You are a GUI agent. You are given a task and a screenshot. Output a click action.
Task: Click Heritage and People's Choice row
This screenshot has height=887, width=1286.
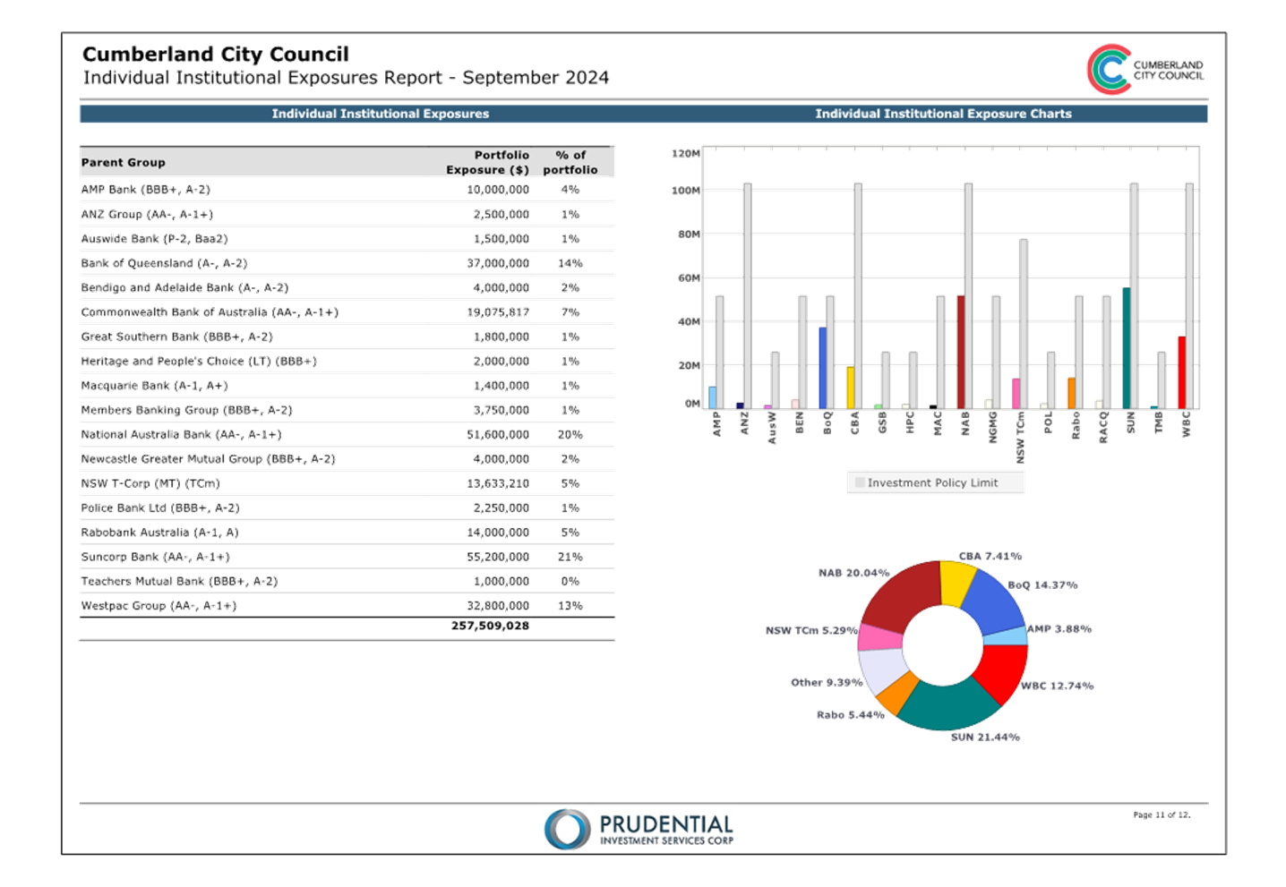[347, 361]
